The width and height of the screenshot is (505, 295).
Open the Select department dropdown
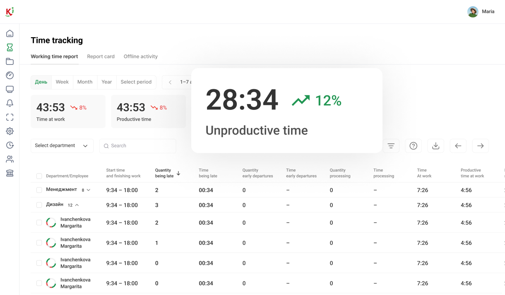point(61,145)
